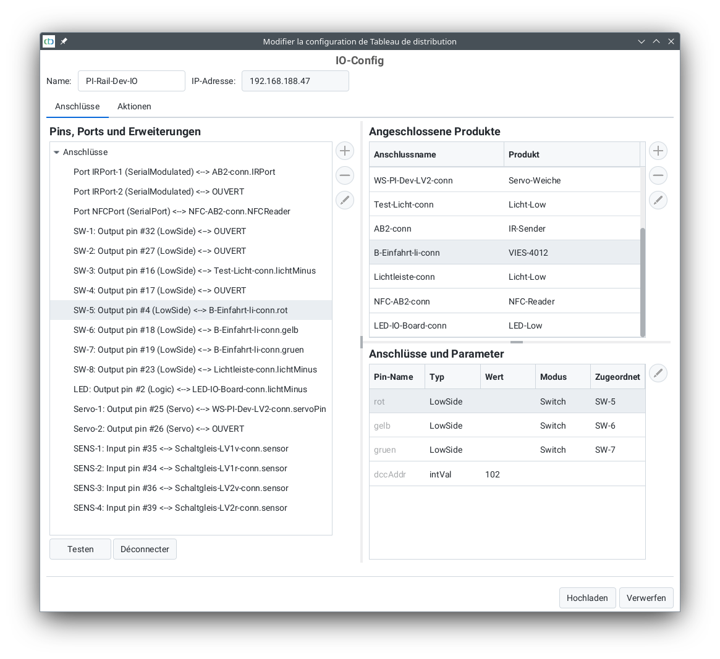Collapse the Anschlüsse tree node
This screenshot has width=720, height=659.
(57, 152)
